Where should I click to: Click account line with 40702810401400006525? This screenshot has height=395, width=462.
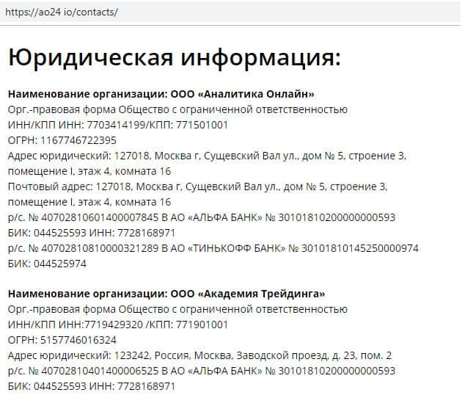202,371
